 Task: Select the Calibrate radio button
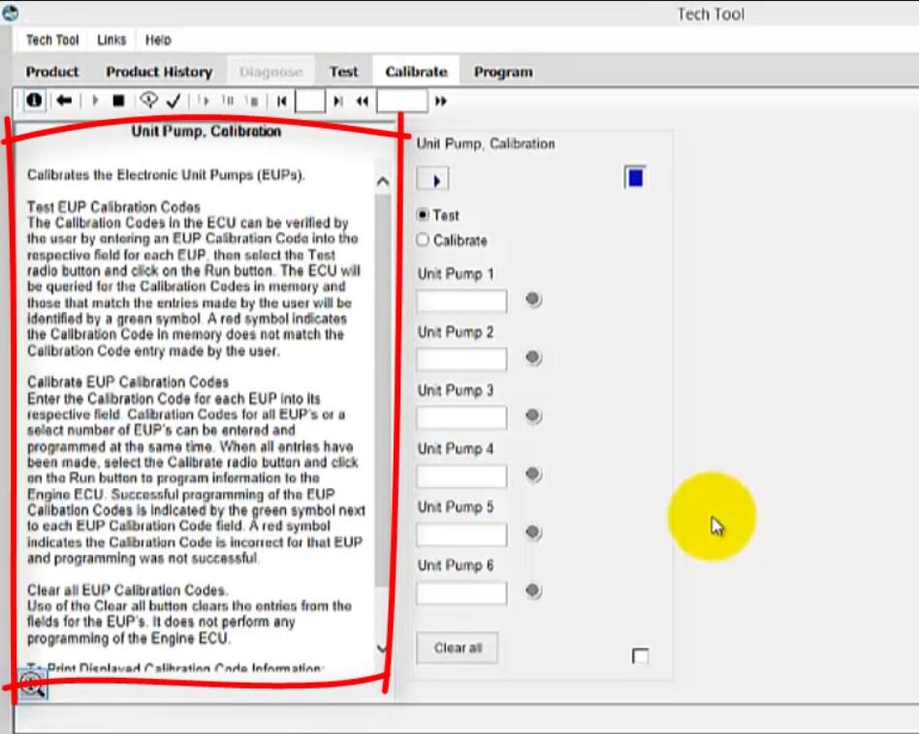[423, 240]
